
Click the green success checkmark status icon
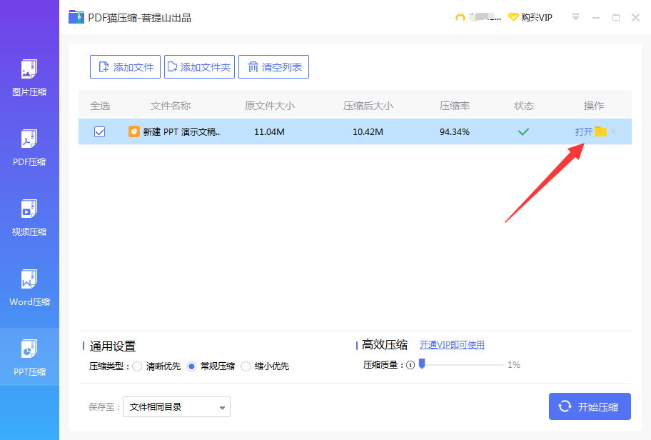pyautogui.click(x=523, y=131)
